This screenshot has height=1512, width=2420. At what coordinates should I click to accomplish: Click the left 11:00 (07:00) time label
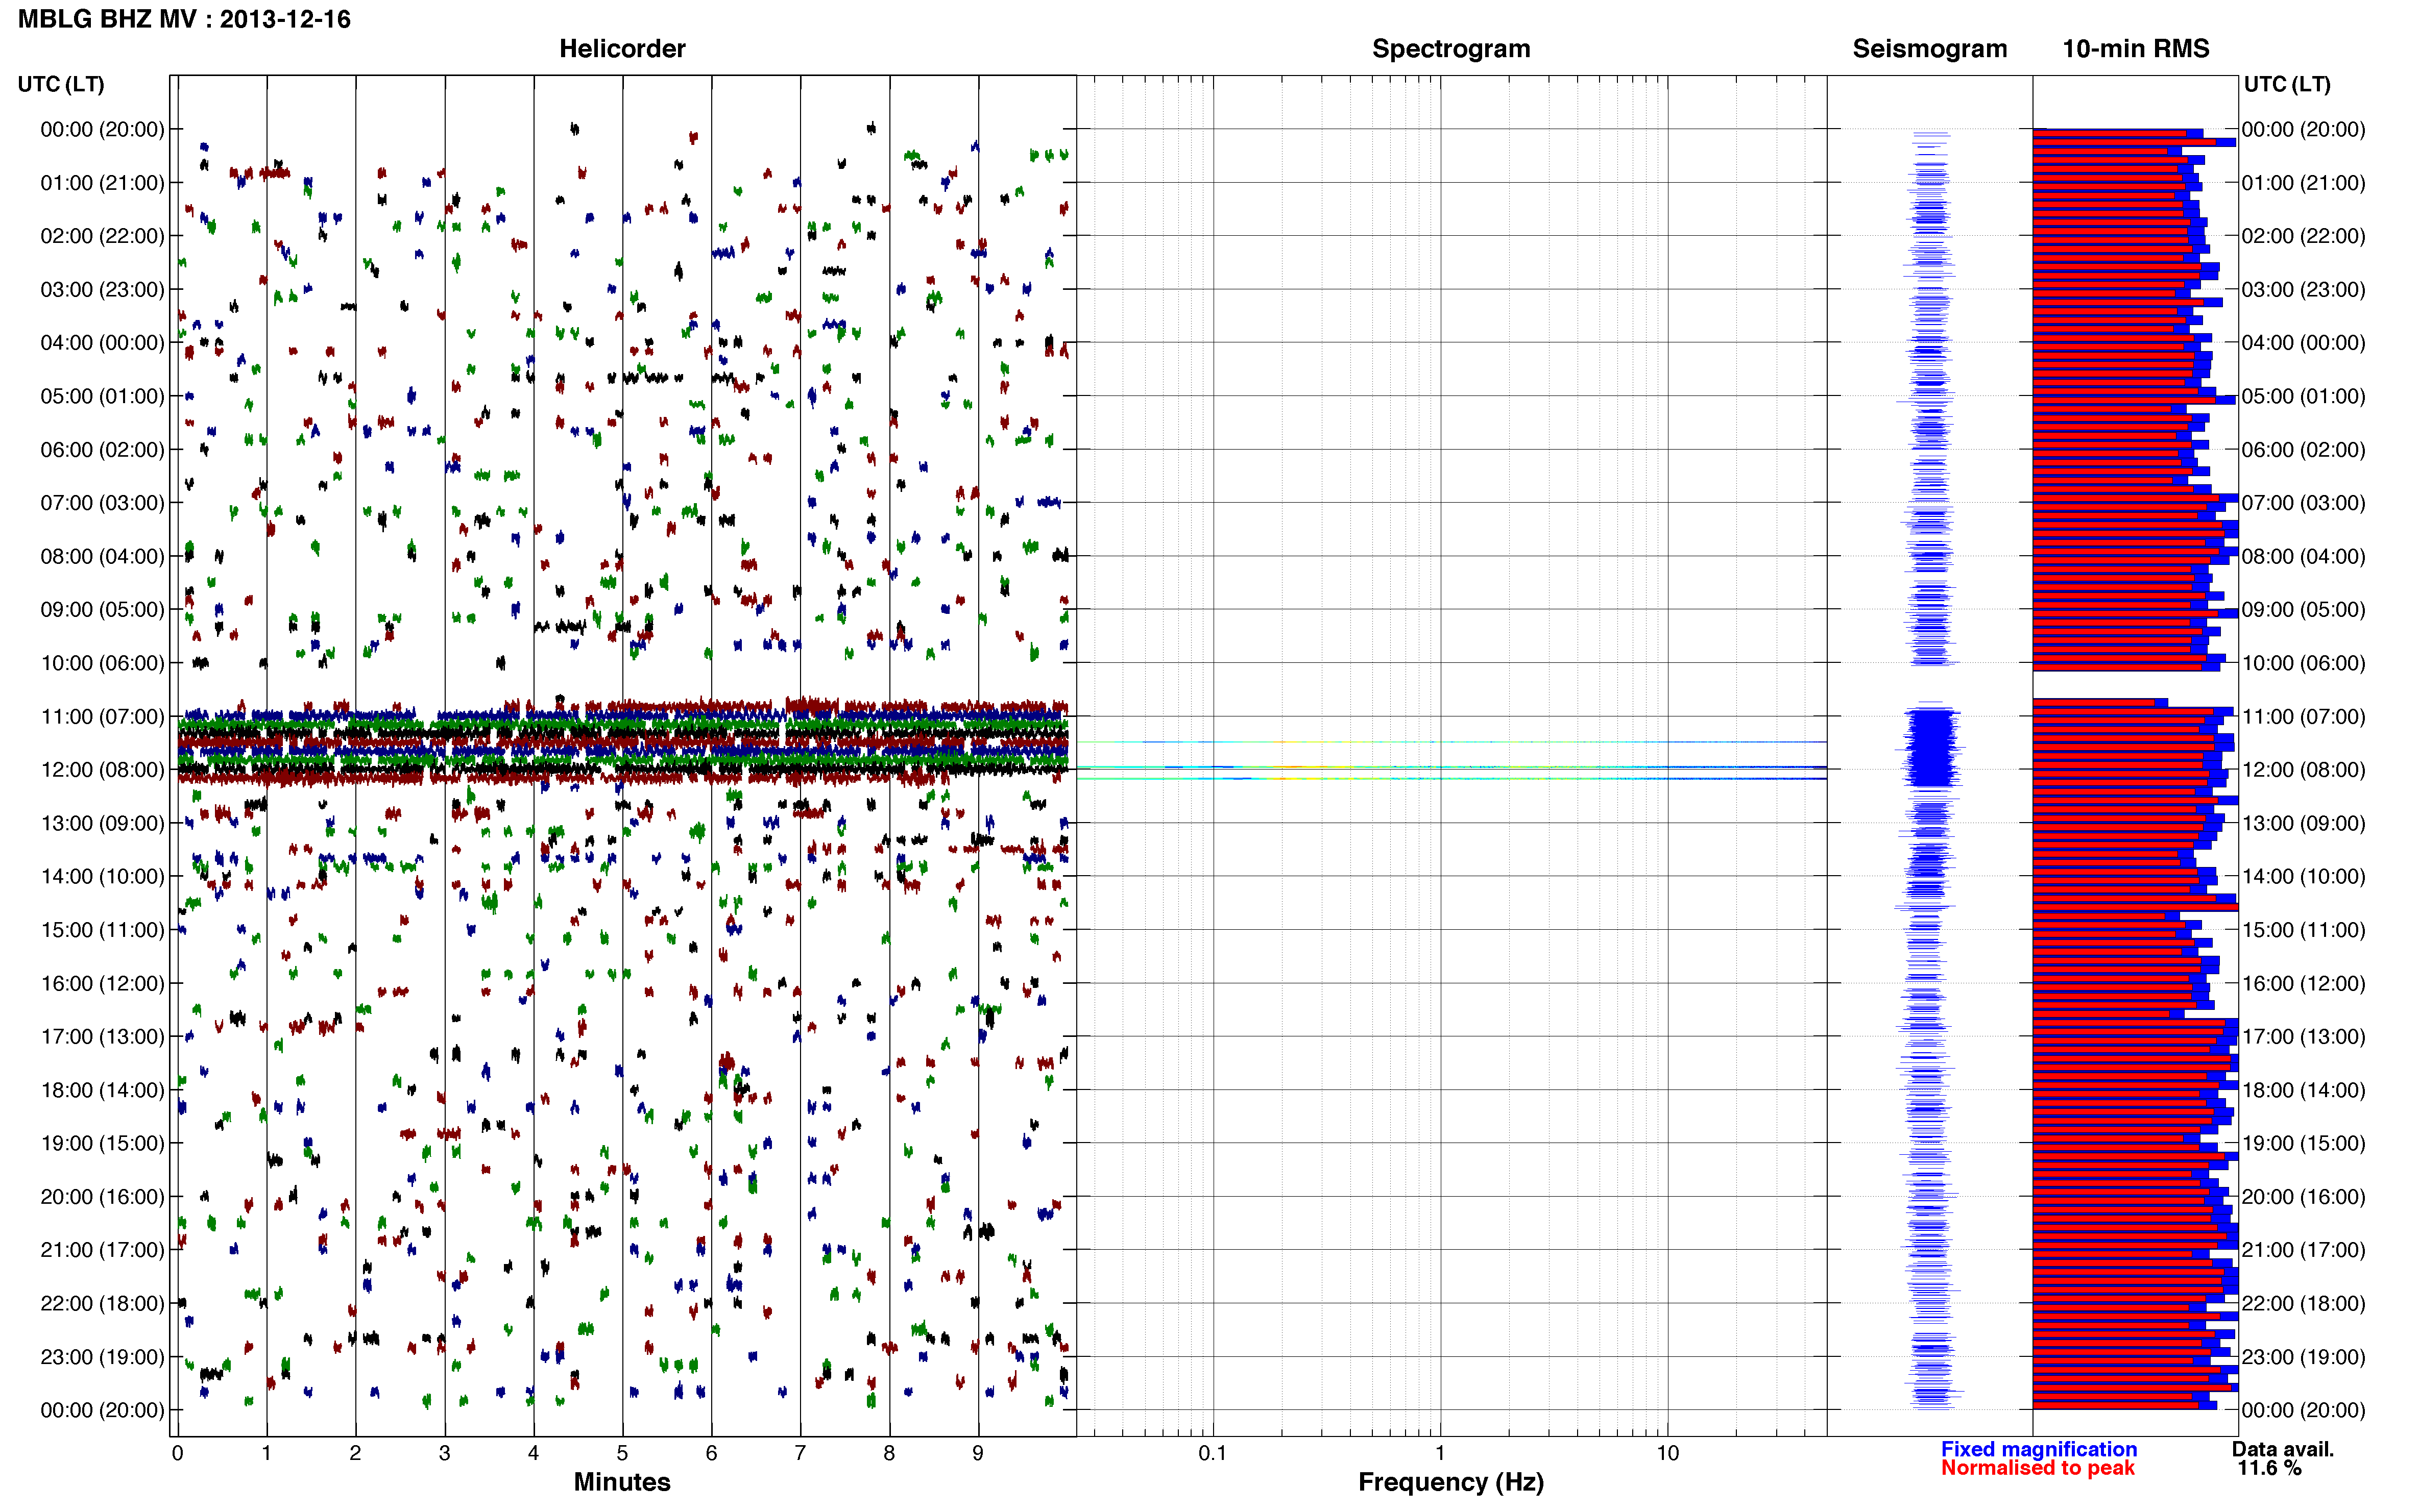102,717
